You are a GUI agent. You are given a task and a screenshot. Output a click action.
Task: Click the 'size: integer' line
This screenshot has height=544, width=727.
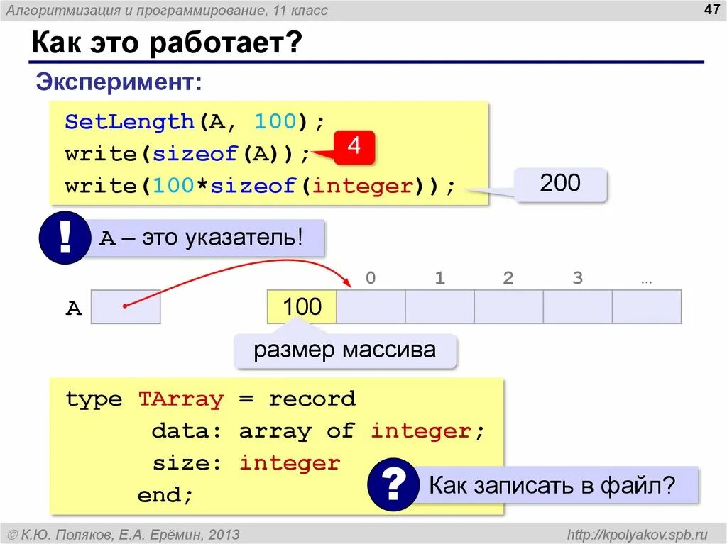coord(246,463)
